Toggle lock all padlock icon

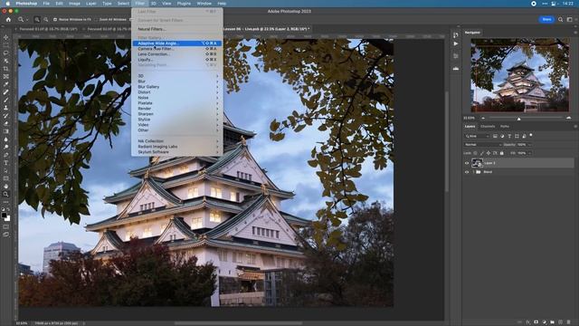(502, 153)
